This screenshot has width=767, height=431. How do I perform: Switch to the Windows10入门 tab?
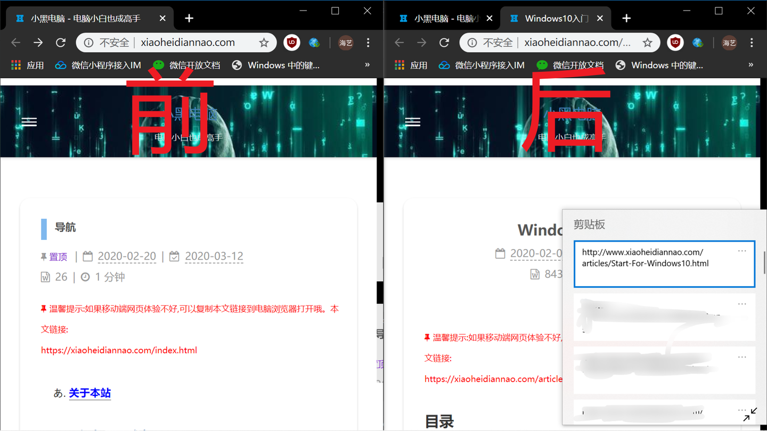[x=556, y=18]
